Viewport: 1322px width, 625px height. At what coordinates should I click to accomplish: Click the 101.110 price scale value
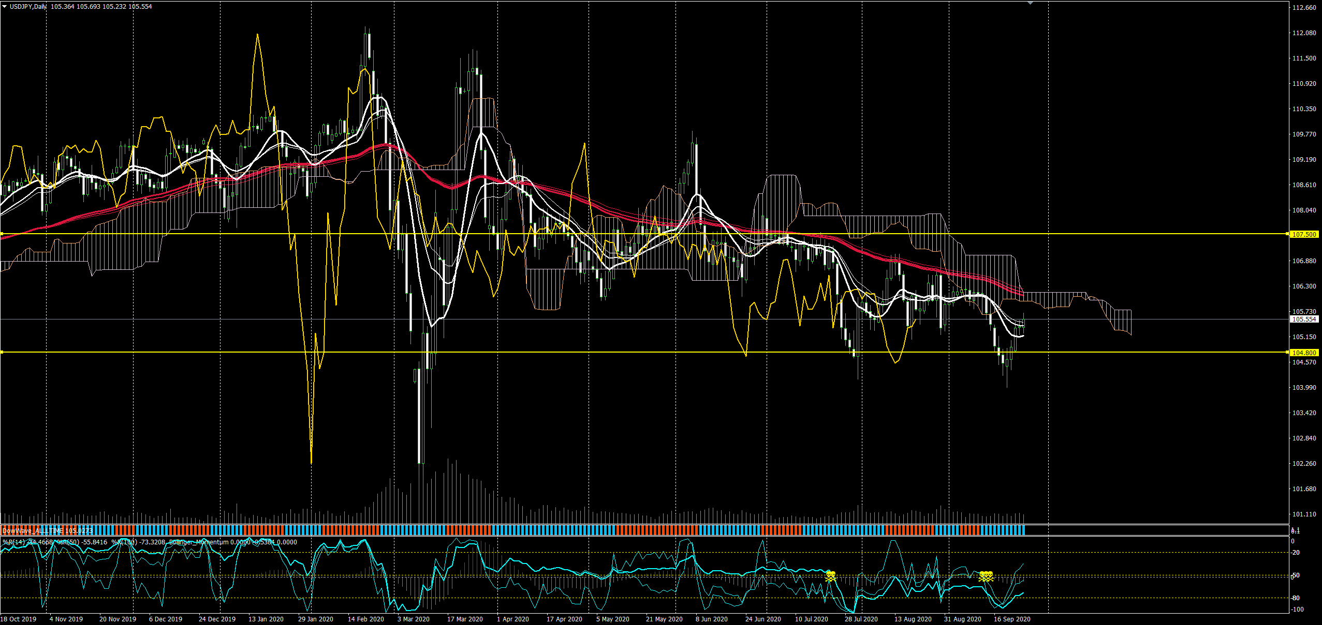(1304, 514)
